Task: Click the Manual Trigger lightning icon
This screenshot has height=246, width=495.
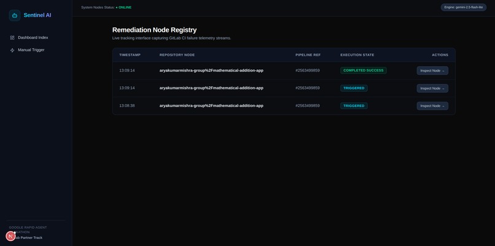Action: (x=12, y=50)
